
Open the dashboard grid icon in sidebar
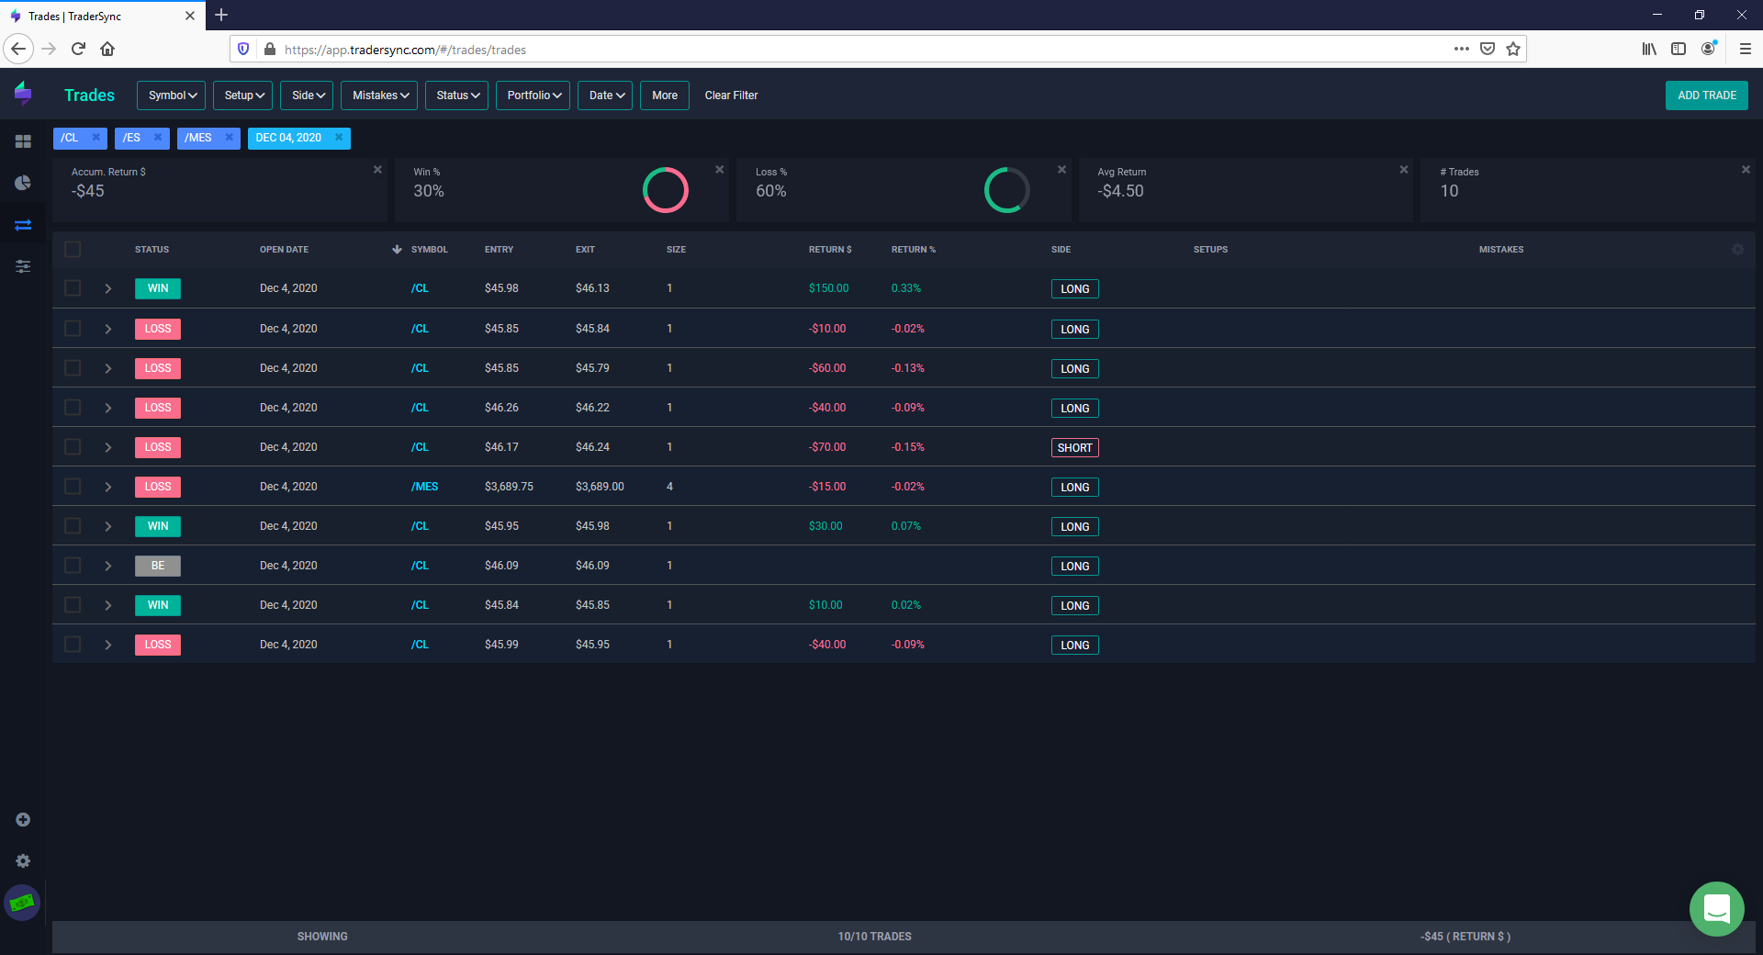23,141
